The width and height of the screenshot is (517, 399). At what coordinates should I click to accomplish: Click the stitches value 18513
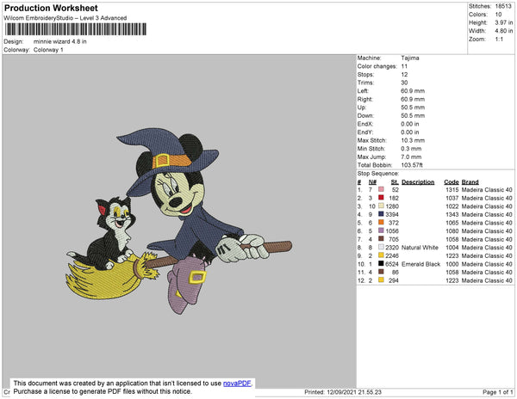coord(503,6)
